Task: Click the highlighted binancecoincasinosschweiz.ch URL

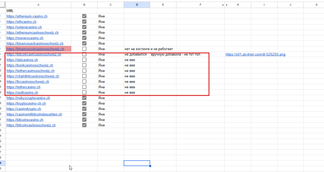Action: pos(35,49)
